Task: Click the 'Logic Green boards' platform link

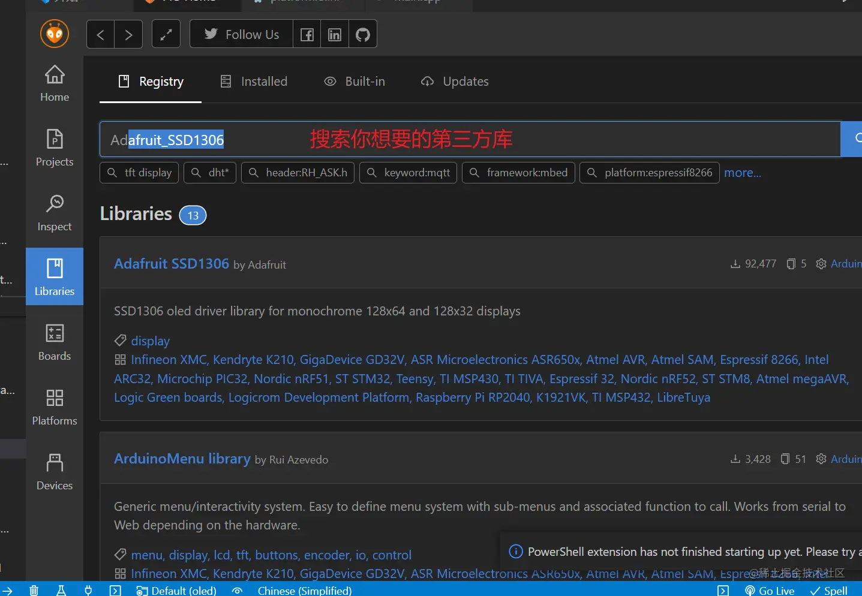Action: (168, 398)
